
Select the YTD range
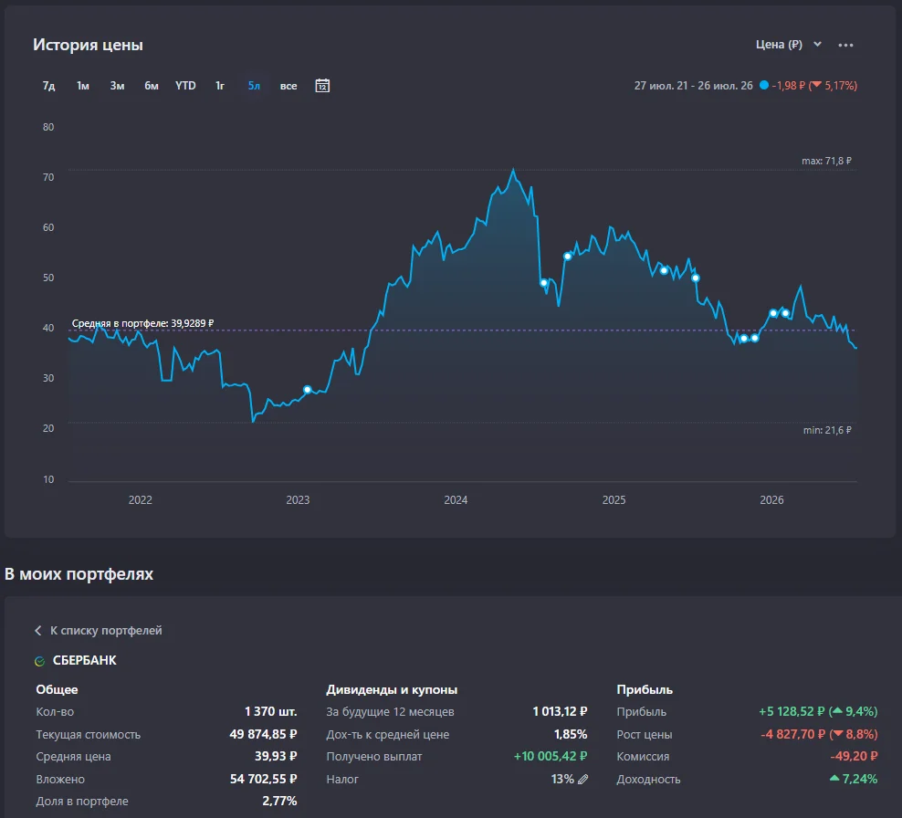(x=185, y=86)
